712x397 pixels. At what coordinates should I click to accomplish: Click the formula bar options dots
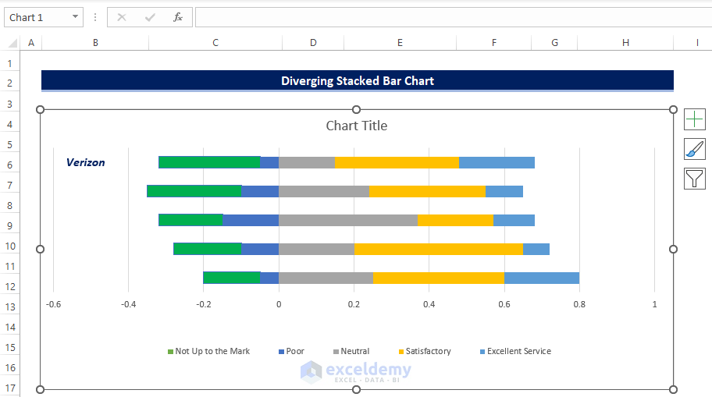95,17
